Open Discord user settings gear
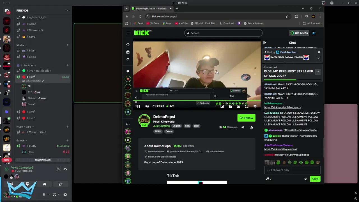The image size is (359, 202). [65, 195]
